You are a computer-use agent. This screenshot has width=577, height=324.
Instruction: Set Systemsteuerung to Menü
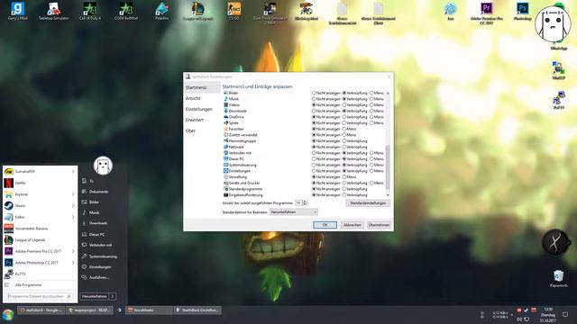pyautogui.click(x=371, y=165)
